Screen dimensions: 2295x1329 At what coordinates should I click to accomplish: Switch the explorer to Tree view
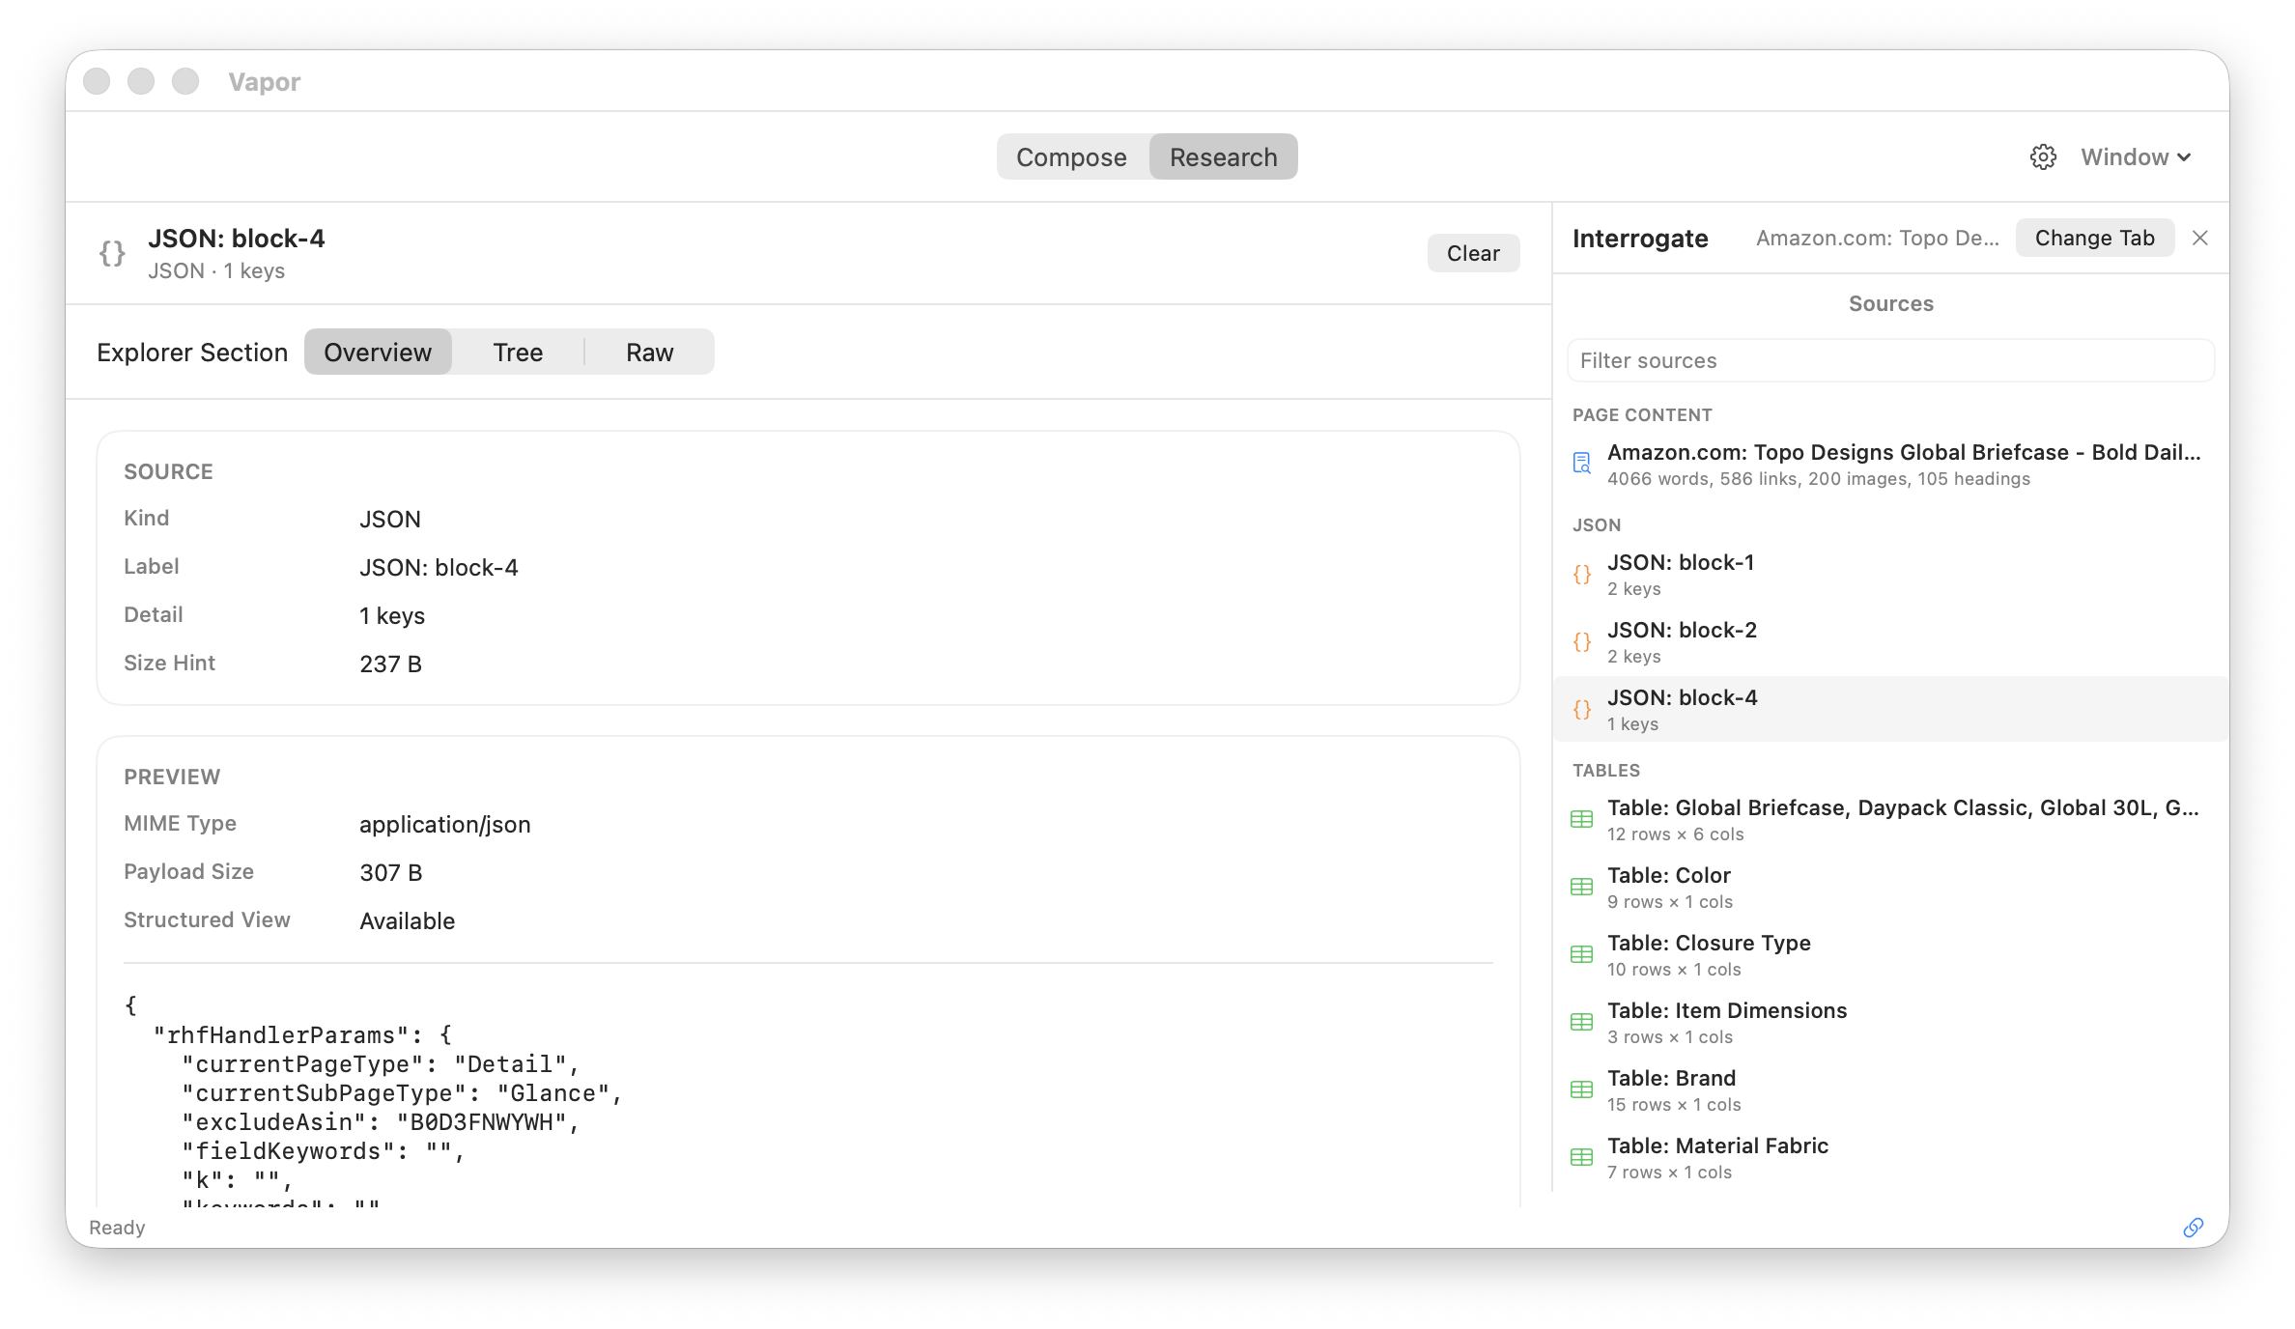point(518,352)
